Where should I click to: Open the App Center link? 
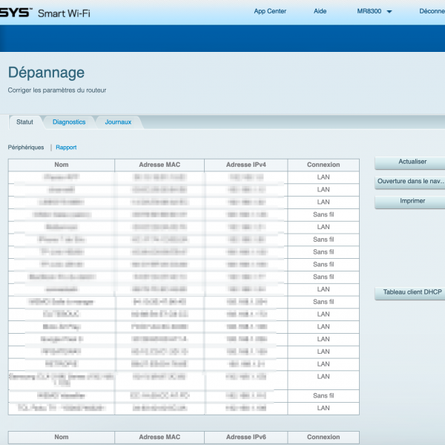269,11
